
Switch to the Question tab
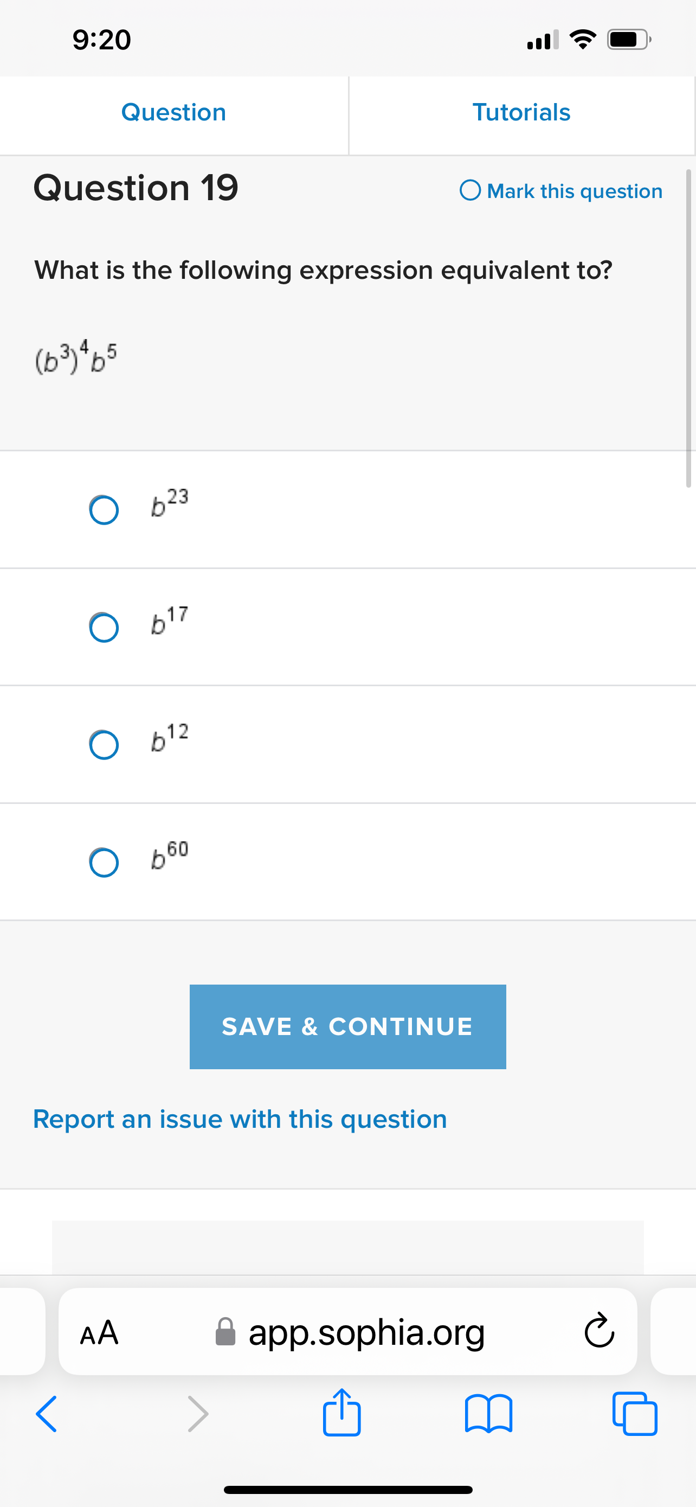173,112
